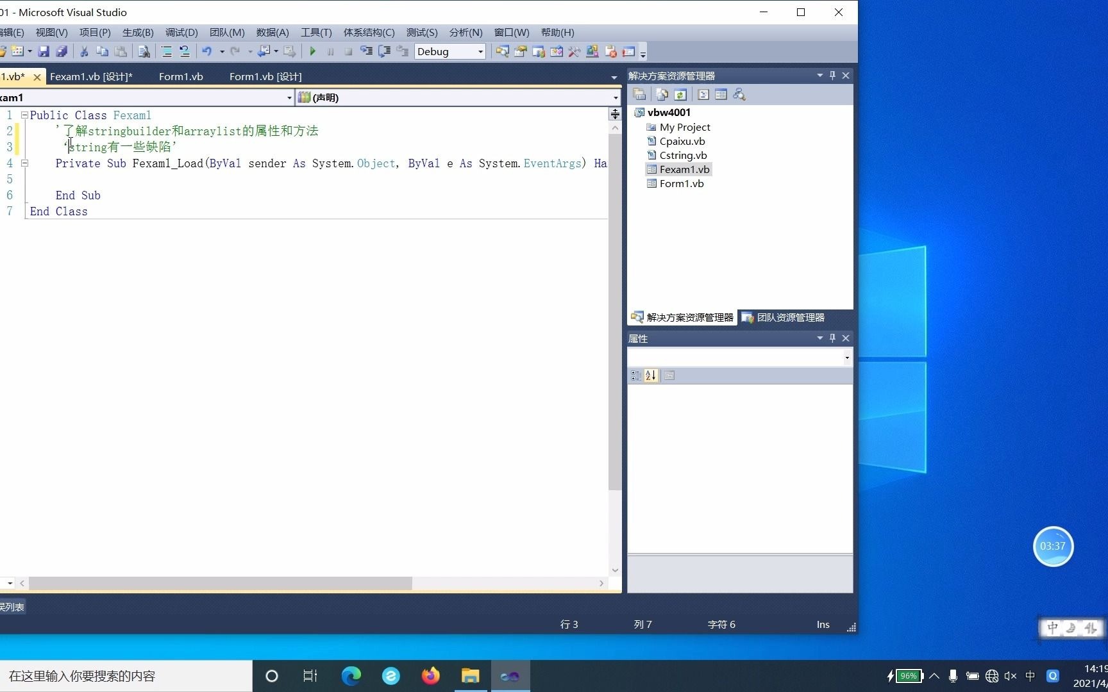Close the active 1.vb* editor tab
Viewport: 1108px width, 692px height.
37,78
